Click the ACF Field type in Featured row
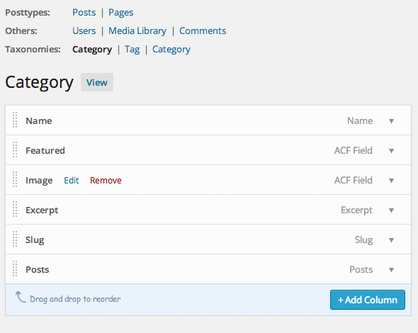This screenshot has height=333, width=418. tap(354, 151)
